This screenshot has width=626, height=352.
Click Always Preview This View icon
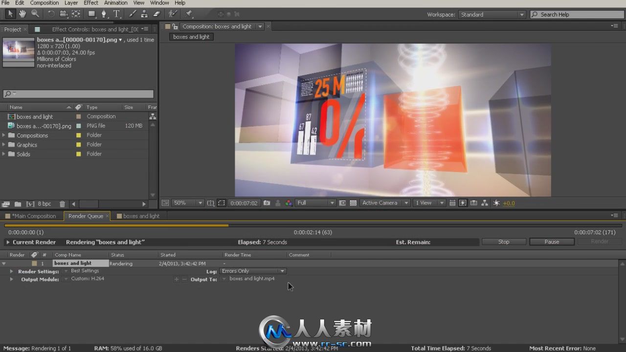pyautogui.click(x=165, y=203)
